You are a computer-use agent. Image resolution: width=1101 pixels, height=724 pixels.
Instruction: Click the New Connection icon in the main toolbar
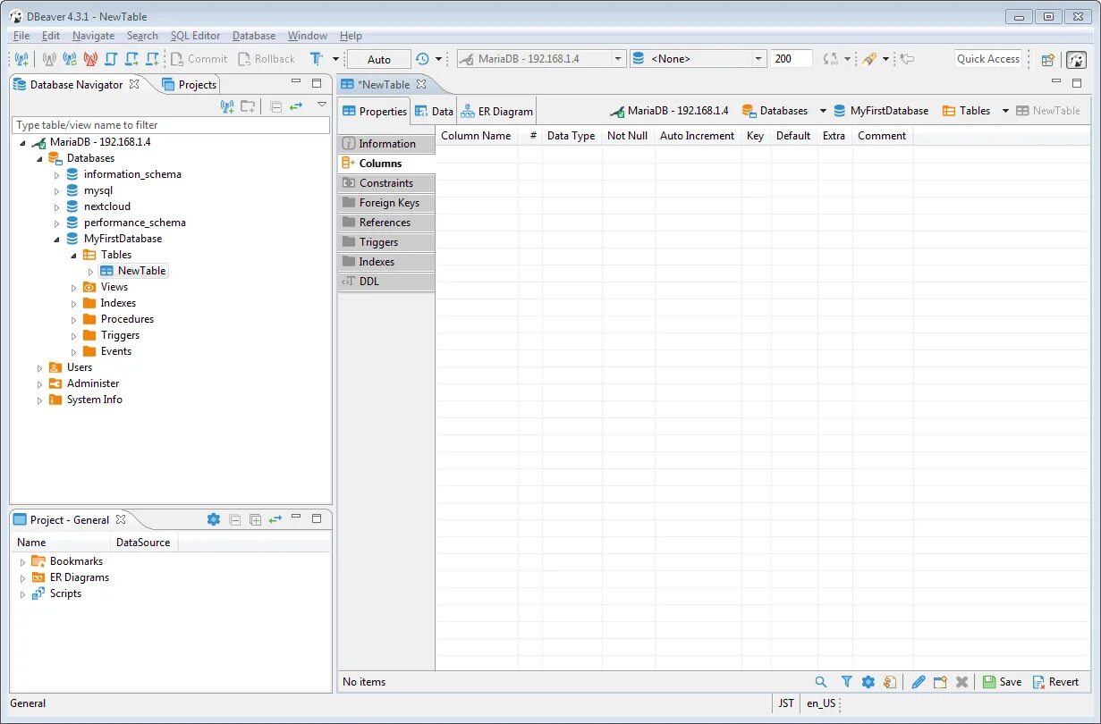[x=22, y=59]
